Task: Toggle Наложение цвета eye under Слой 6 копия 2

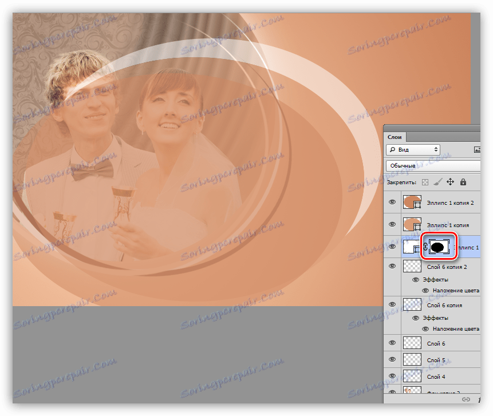Action: [x=425, y=291]
